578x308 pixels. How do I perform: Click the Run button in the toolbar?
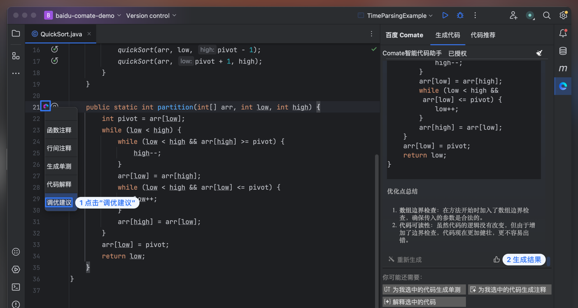(445, 15)
